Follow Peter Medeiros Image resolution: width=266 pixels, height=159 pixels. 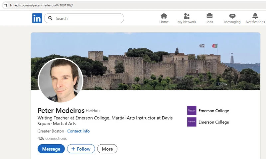81,149
